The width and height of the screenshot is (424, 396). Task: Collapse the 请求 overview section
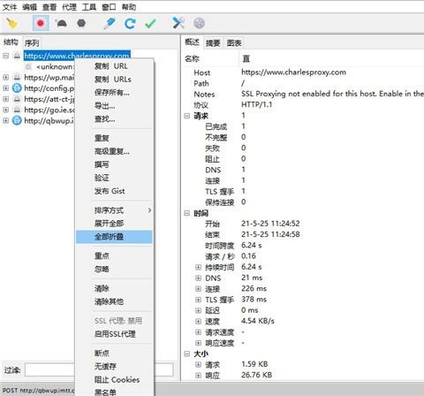[186, 116]
